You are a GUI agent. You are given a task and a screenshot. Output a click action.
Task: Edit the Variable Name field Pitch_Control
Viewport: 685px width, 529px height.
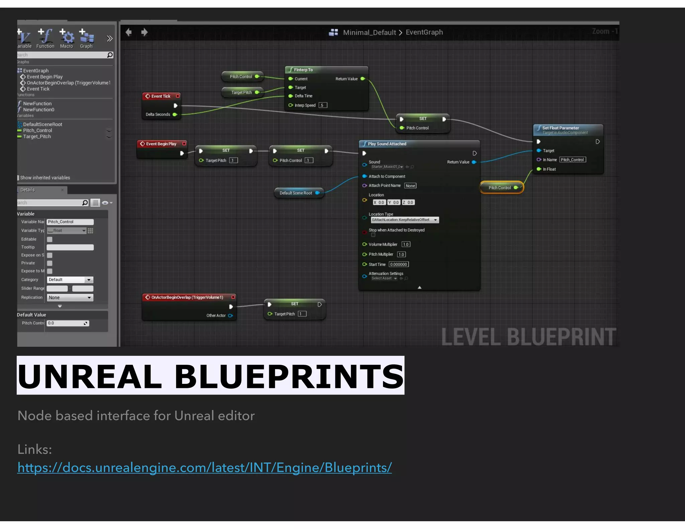pos(70,222)
